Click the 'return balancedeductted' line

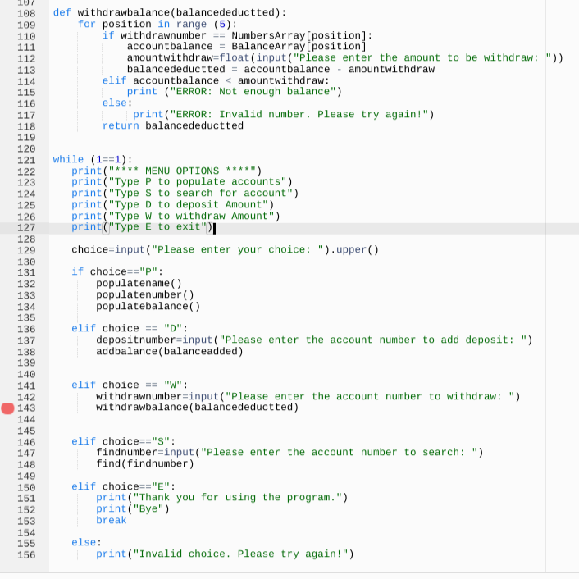[x=173, y=125]
